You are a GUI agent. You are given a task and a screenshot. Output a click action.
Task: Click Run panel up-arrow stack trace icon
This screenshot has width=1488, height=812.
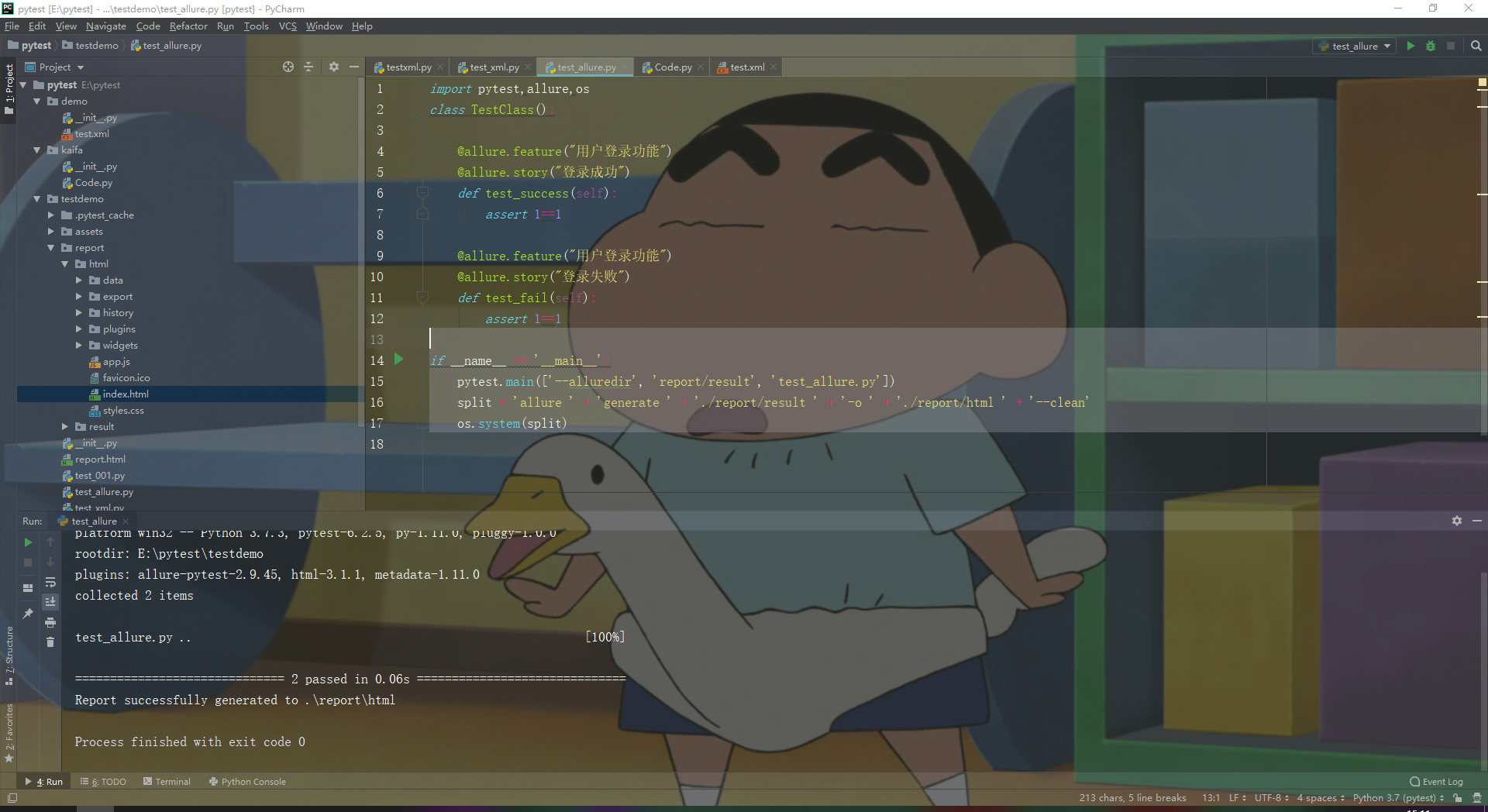tap(50, 542)
